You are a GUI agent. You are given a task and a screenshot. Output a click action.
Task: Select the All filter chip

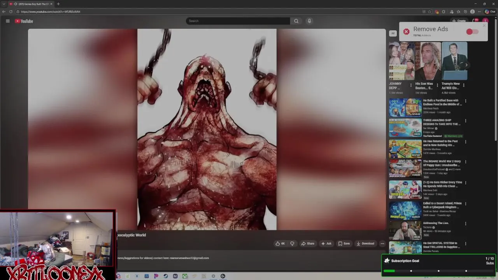(393, 33)
